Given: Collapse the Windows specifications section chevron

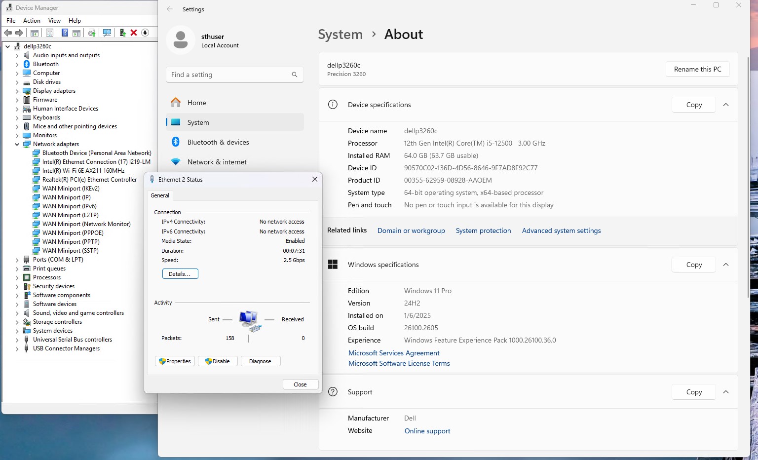Looking at the screenshot, I should [x=726, y=265].
